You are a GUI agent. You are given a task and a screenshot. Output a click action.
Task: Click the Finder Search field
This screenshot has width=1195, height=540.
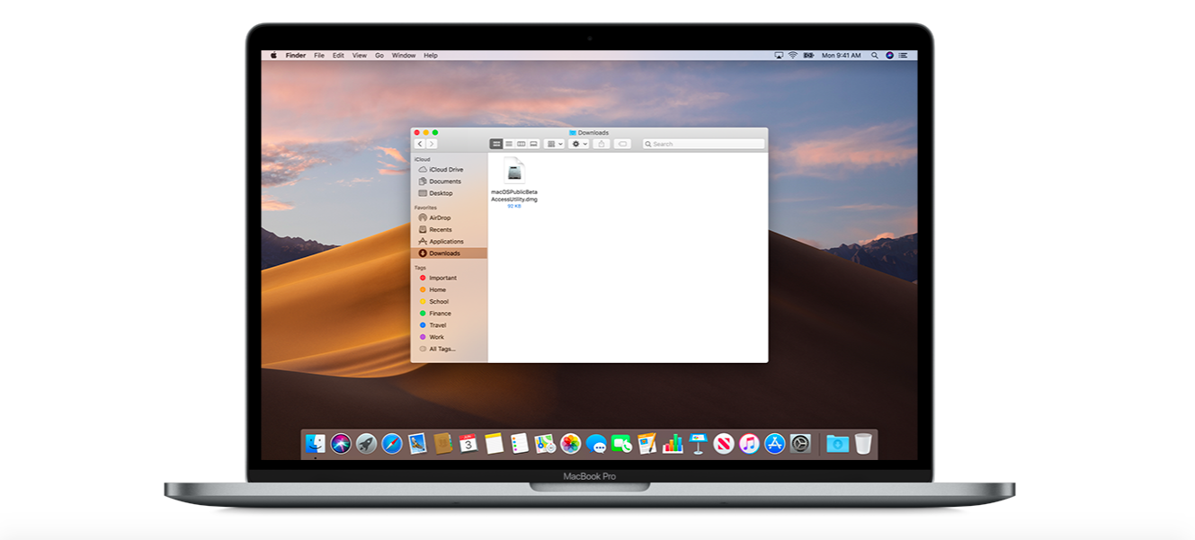pos(704,144)
